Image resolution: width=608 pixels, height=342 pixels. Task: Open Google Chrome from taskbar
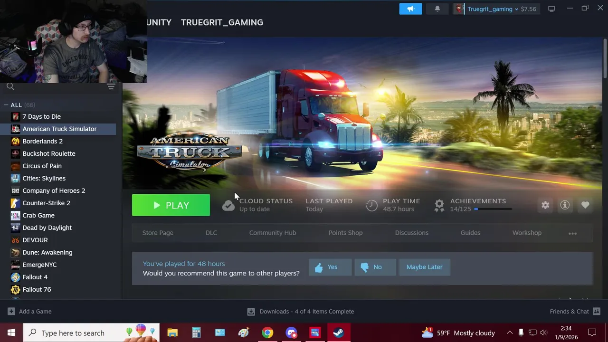[x=267, y=332]
